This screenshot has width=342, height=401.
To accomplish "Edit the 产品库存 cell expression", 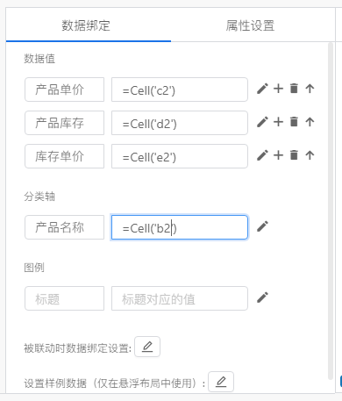I will [x=180, y=123].
